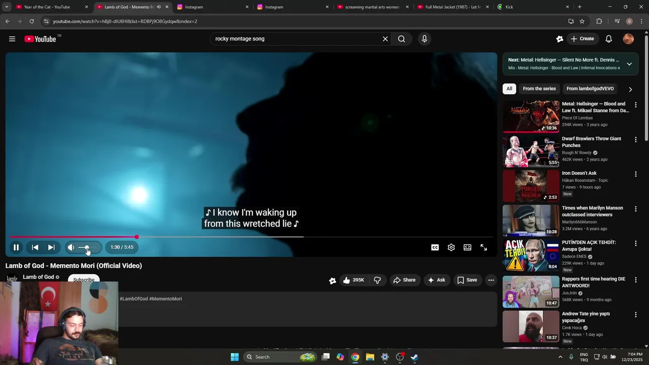This screenshot has width=649, height=365.
Task: Open options for Dwarf Brawlers video
Action: pos(635,139)
